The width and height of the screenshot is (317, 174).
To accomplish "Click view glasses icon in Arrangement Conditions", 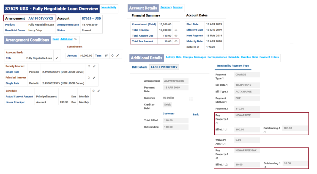I will pyautogui.click(x=75, y=39).
